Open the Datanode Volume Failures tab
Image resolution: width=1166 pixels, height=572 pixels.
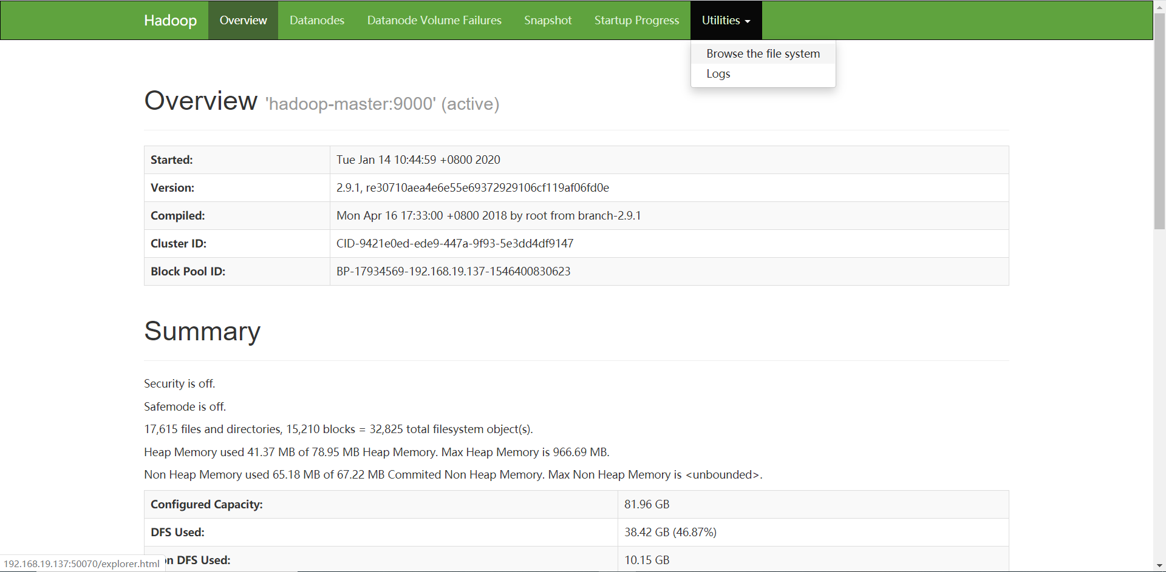(434, 20)
